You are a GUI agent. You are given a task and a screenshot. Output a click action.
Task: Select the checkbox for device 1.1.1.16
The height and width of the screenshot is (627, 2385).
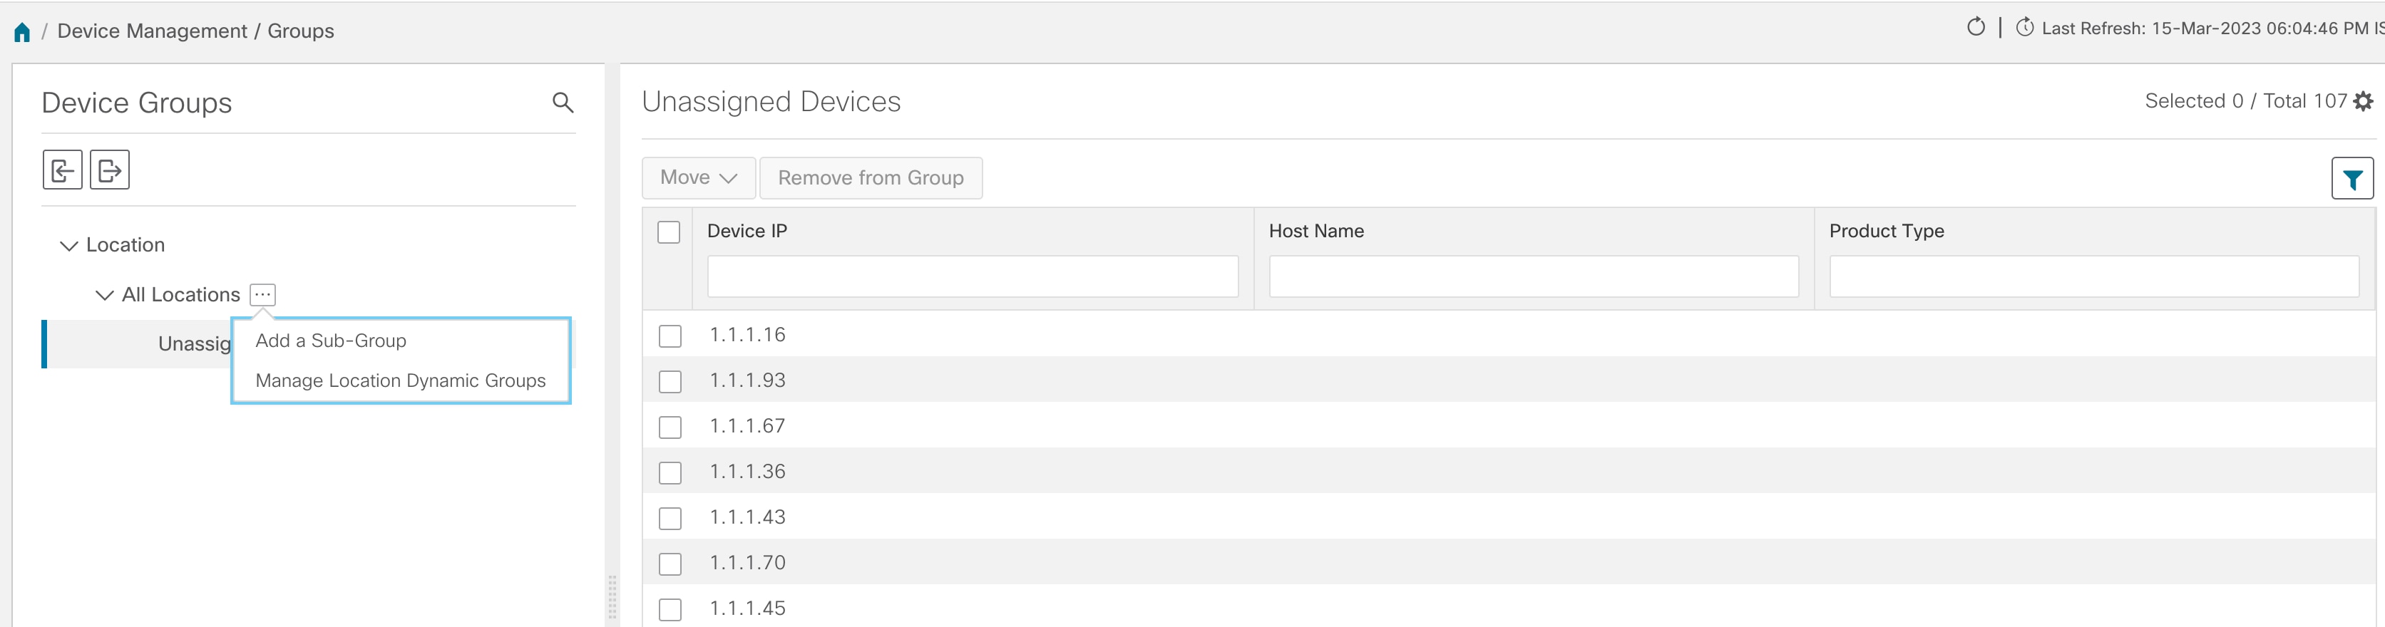click(x=670, y=336)
